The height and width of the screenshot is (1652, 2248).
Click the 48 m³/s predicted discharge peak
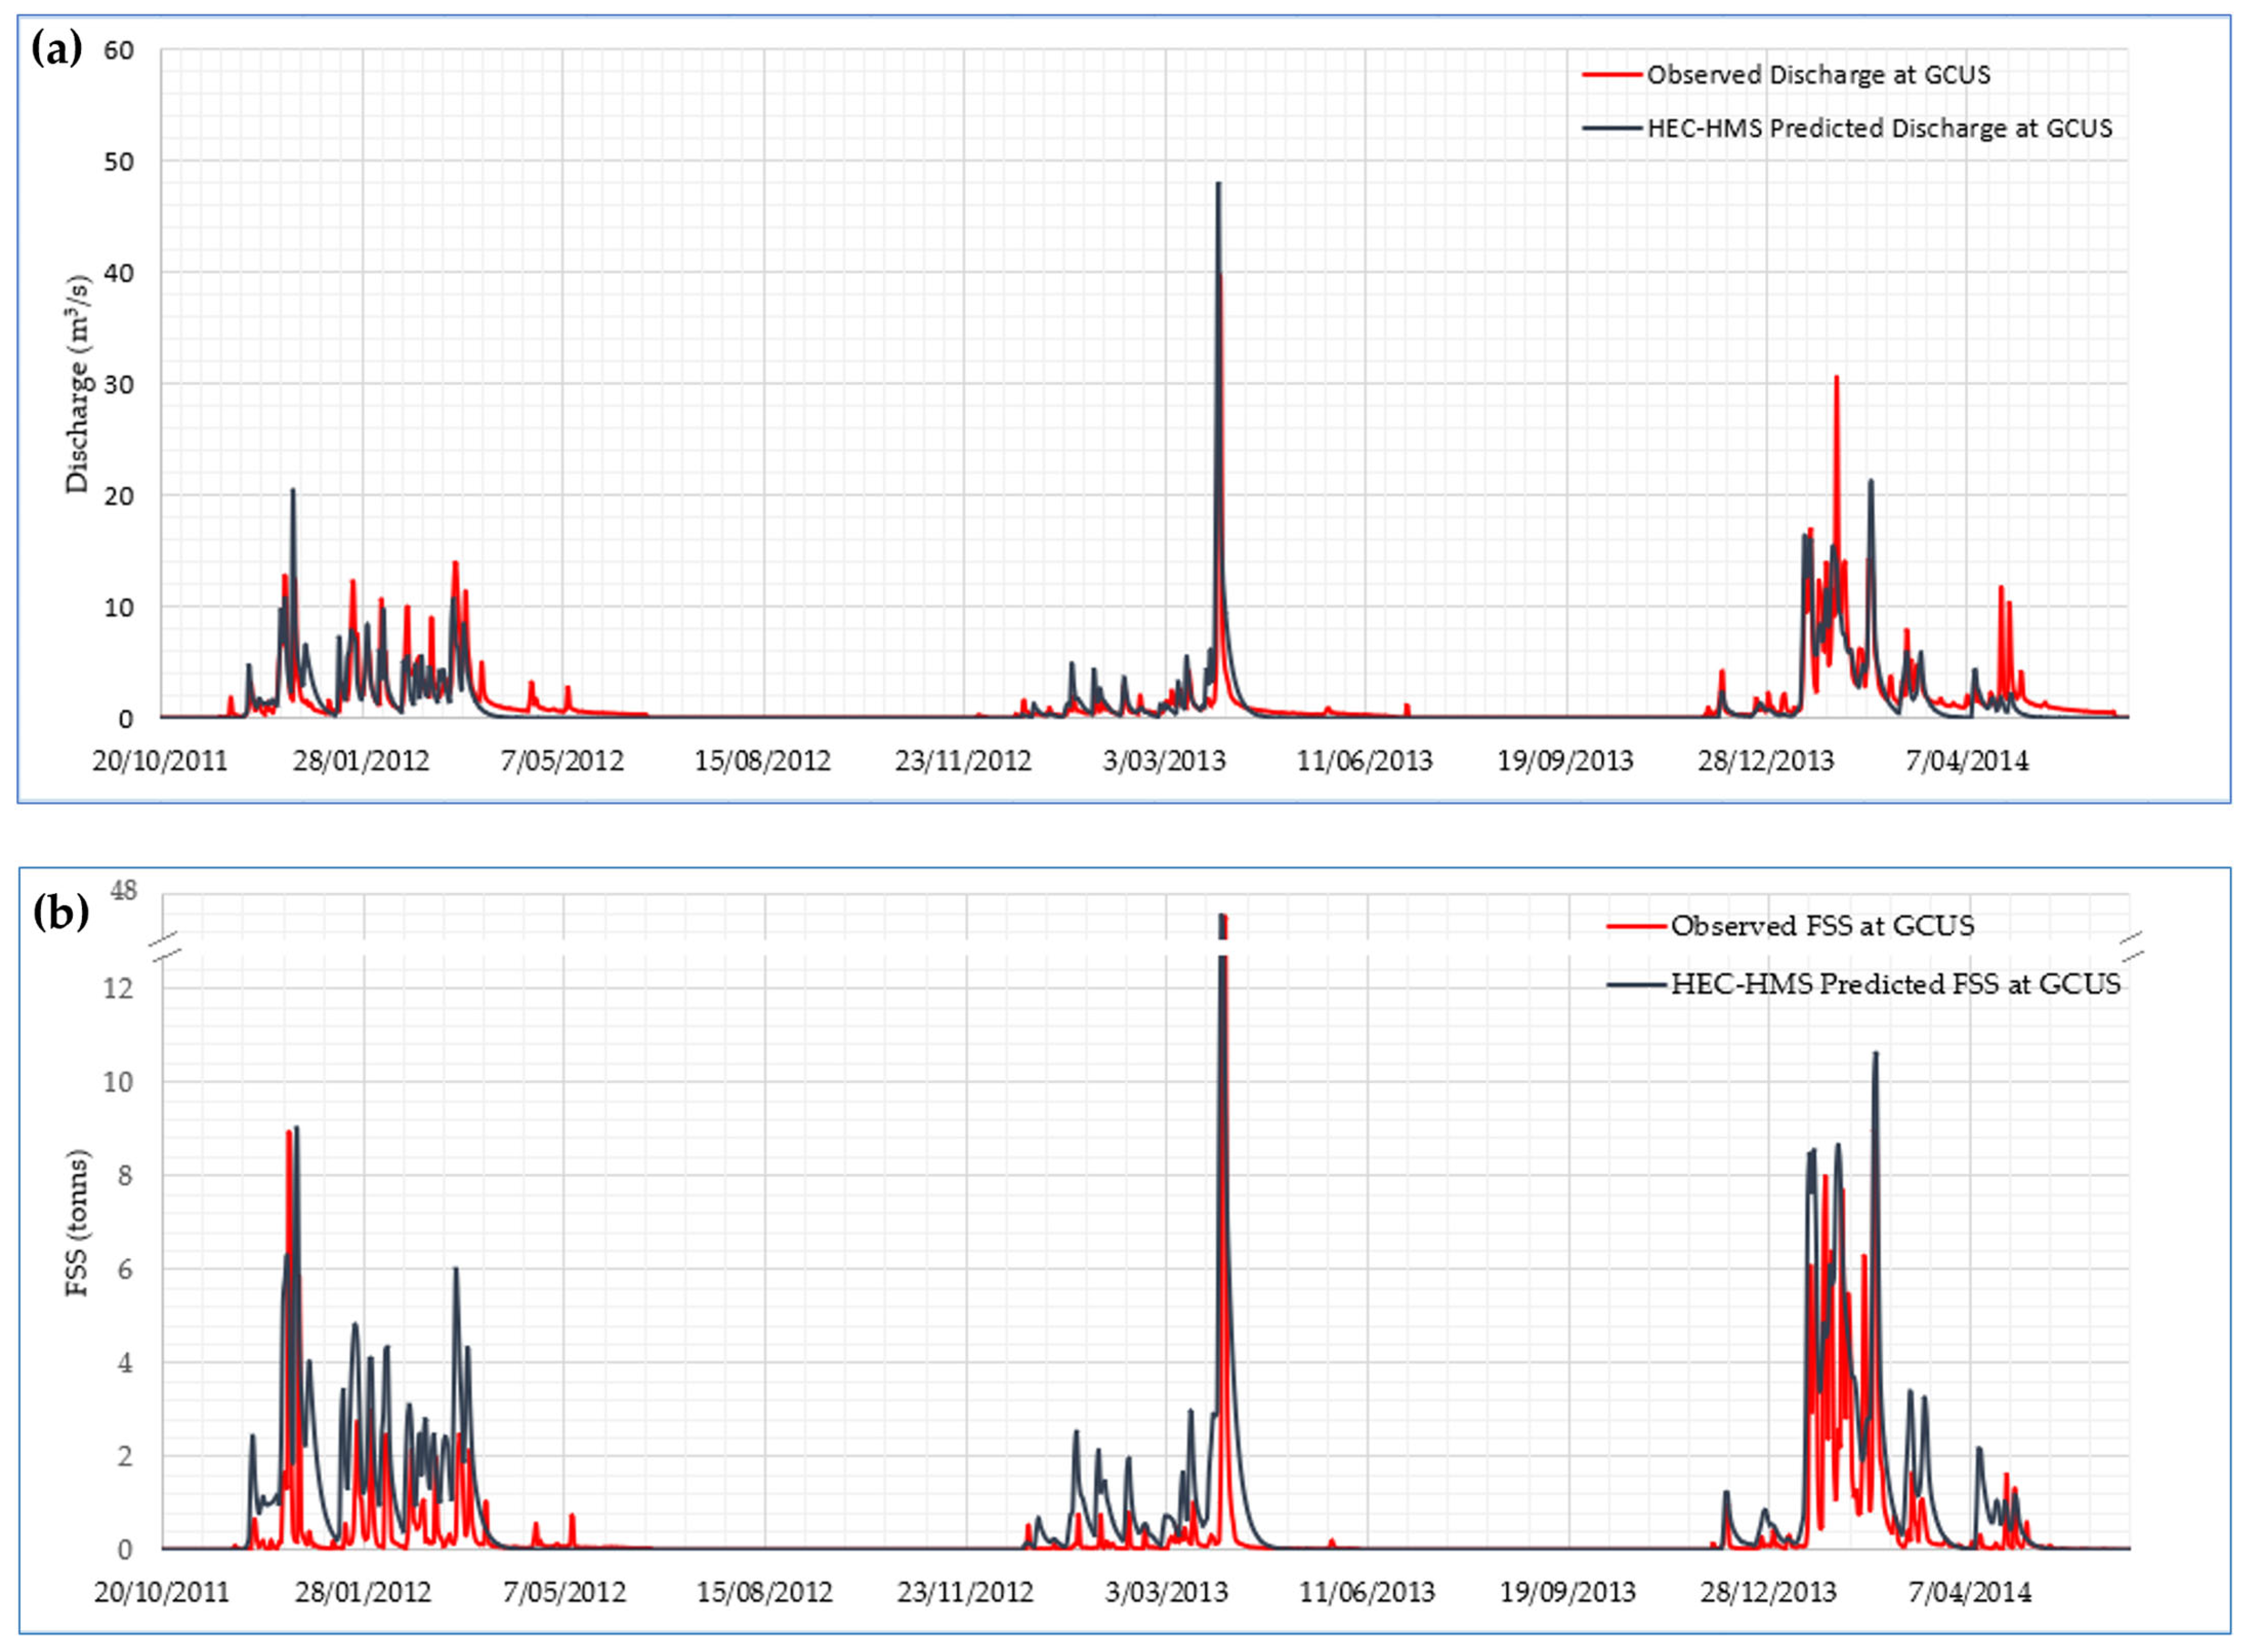pos(1218,186)
